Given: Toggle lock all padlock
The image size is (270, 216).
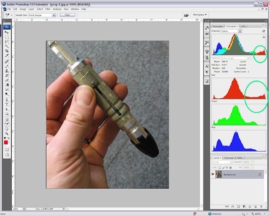Looking at the screenshot, I should pos(230,167).
